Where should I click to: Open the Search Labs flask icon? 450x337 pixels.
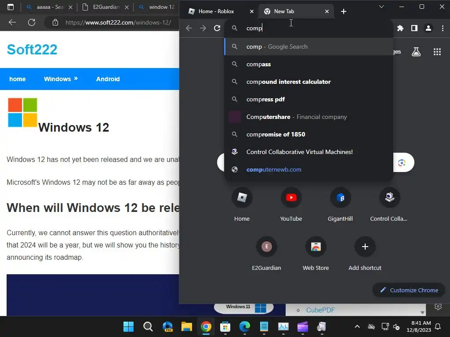coord(416,52)
